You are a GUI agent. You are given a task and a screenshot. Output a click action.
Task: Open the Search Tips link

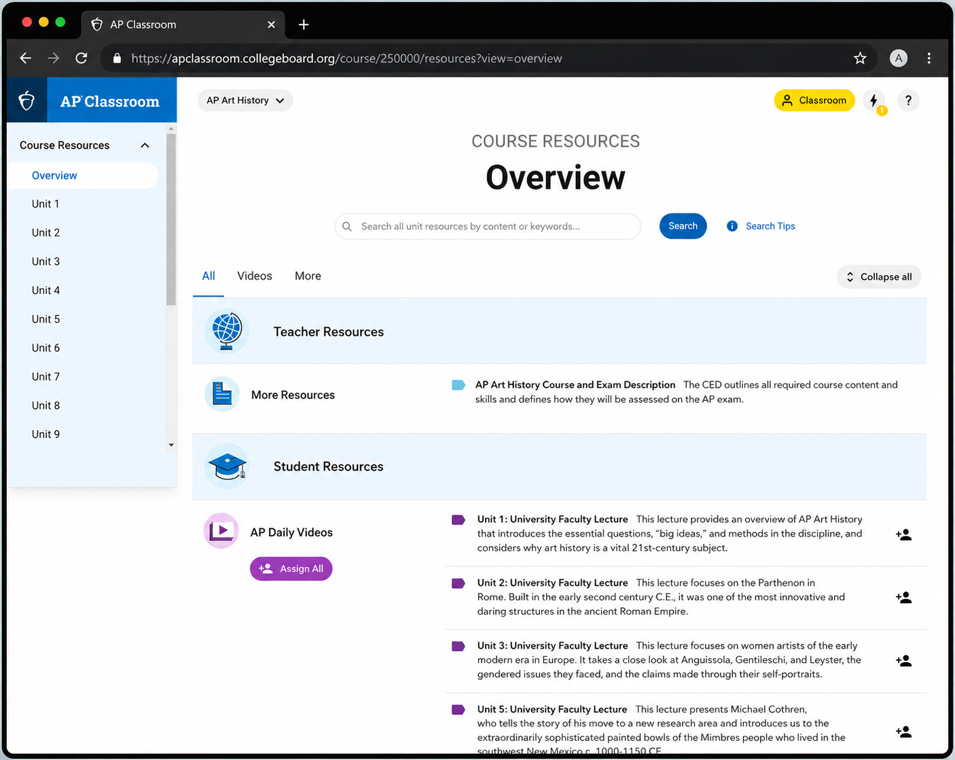(x=770, y=226)
